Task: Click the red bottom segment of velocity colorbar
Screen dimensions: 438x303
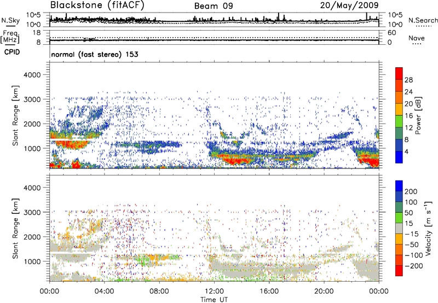Action: coord(399,271)
